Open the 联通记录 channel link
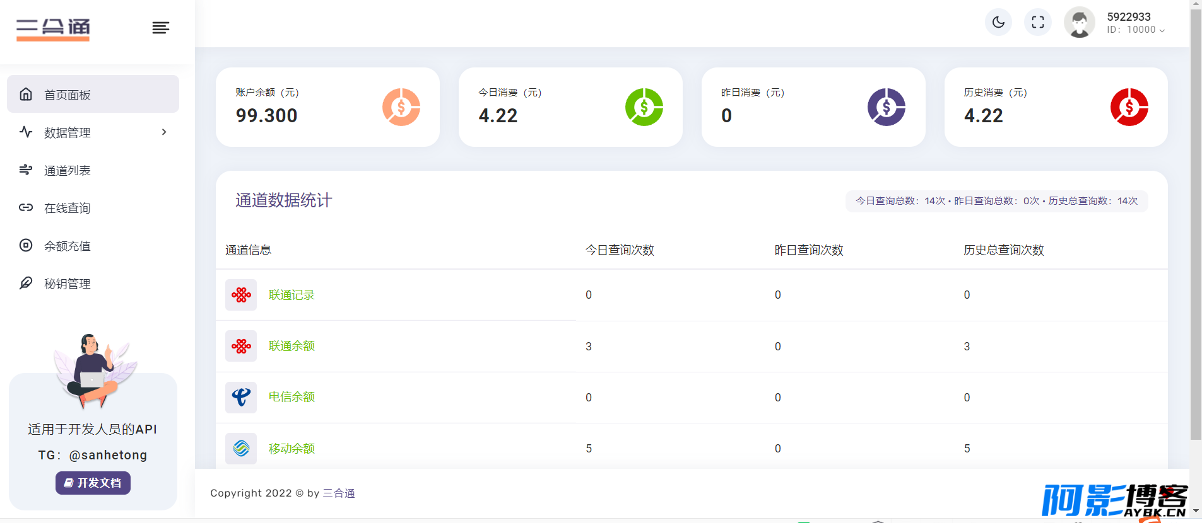 (x=292, y=295)
